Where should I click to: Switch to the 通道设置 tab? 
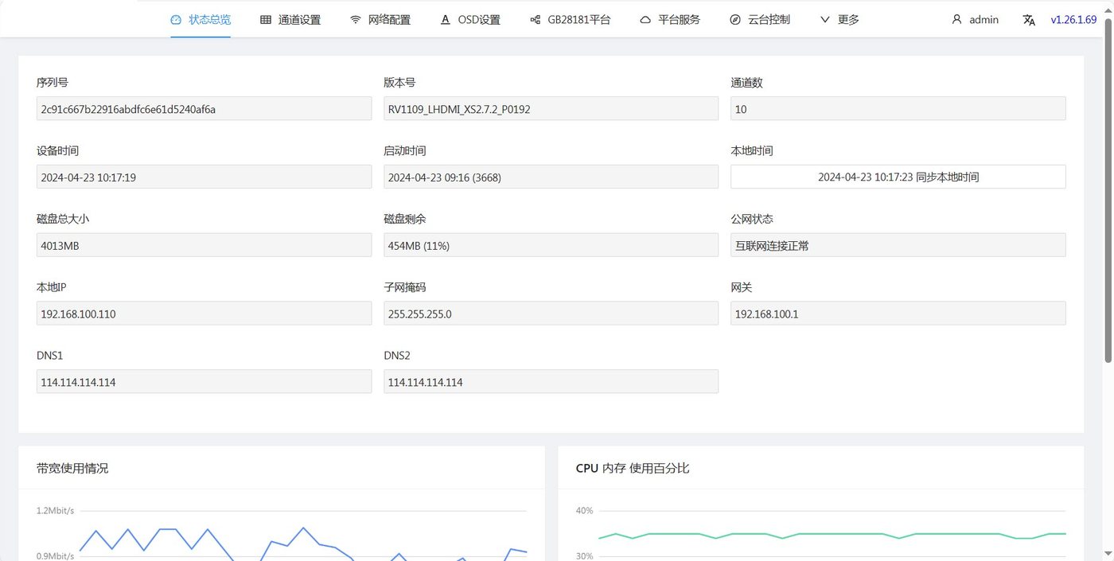pyautogui.click(x=290, y=19)
